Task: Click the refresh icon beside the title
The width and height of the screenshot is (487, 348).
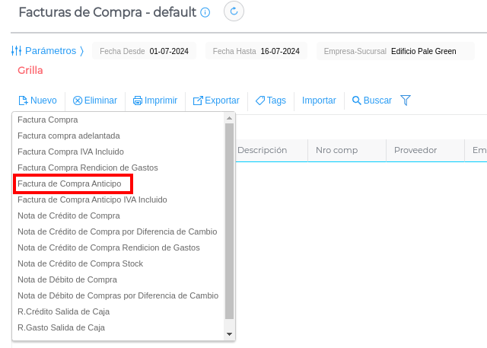Action: [x=234, y=11]
